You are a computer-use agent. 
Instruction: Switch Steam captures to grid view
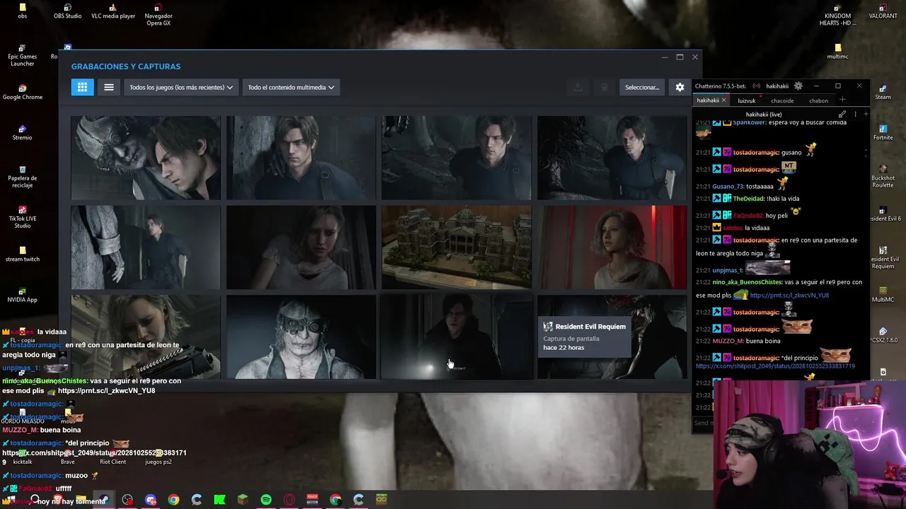coord(82,87)
